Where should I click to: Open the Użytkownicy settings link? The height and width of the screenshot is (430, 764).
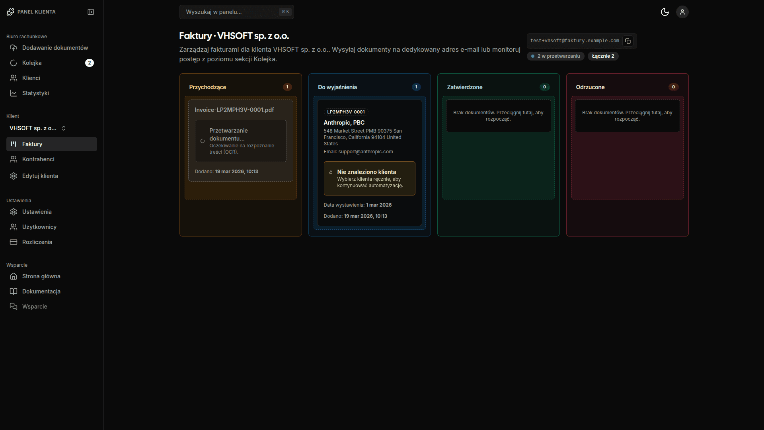coord(39,227)
